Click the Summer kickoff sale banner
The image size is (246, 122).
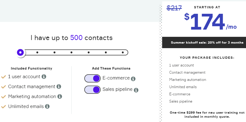204,43
